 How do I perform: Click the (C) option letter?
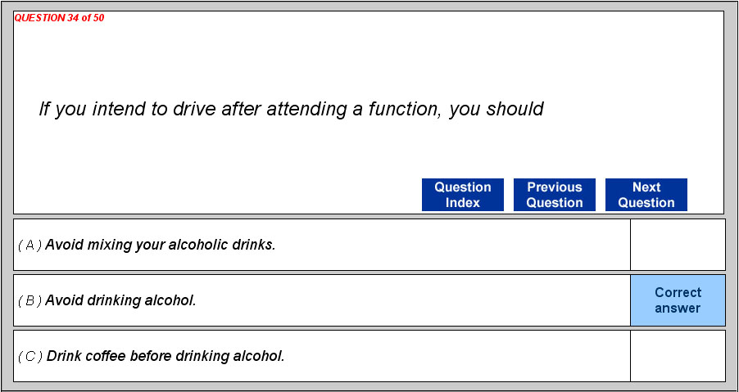30,356
